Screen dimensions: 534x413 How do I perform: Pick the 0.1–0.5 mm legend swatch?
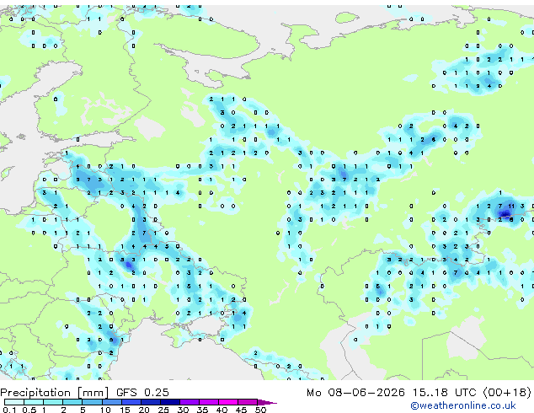tap(14, 402)
